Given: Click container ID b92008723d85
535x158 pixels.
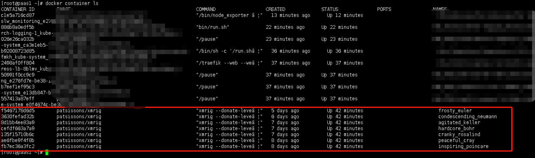Looking at the screenshot, I should 18,51.
